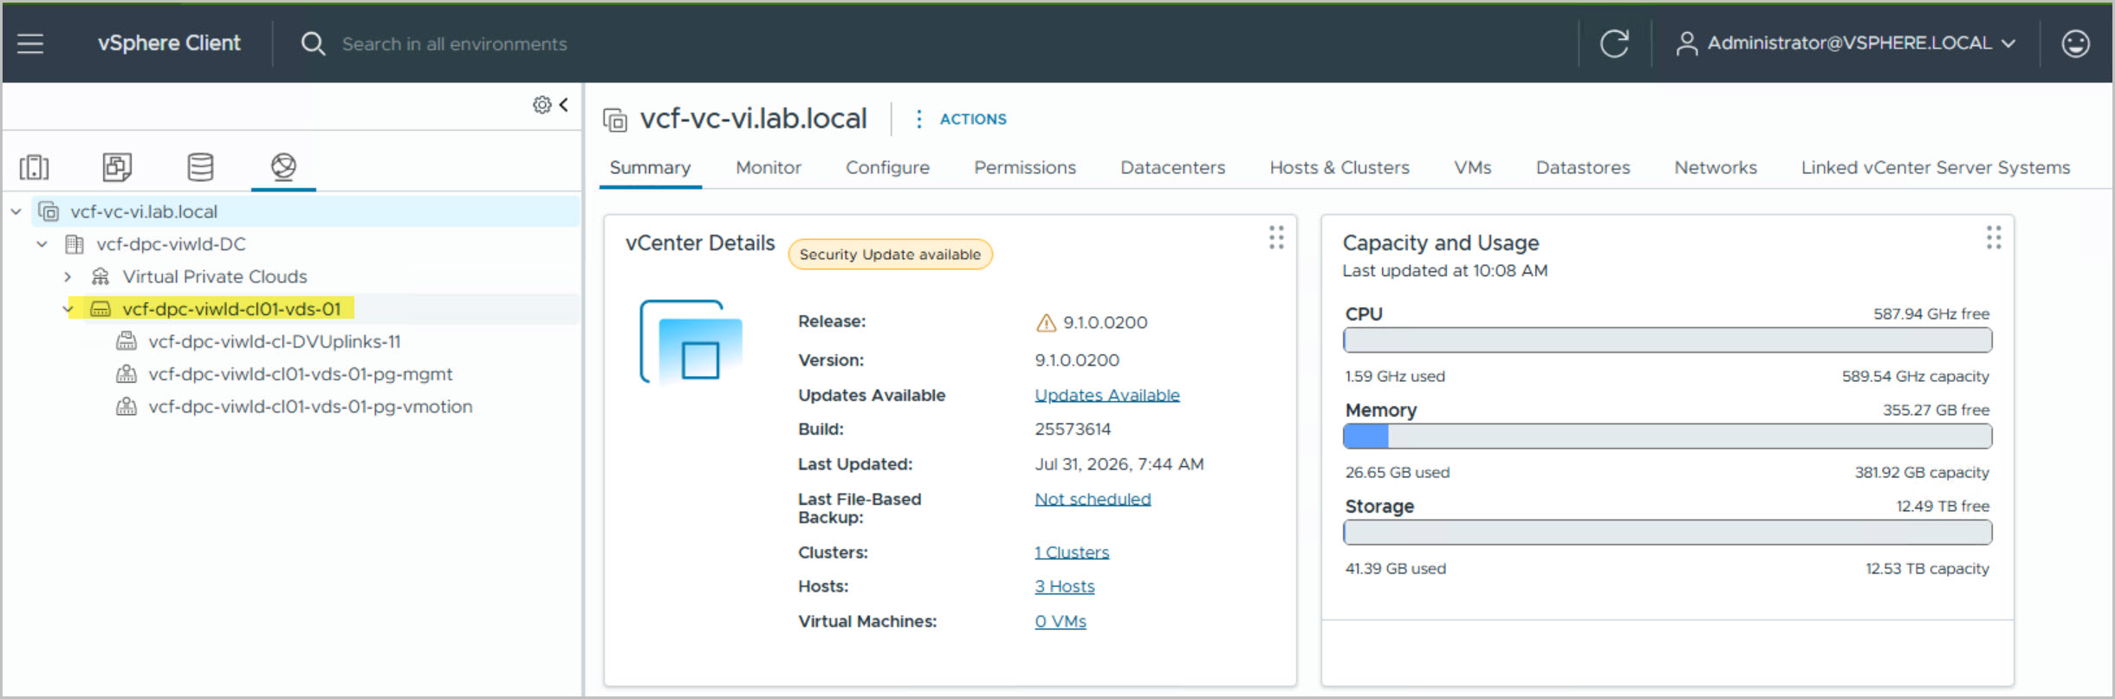Select vcf-dpc-viwld-cl01-vds-01-pg-mgmt port group

(x=301, y=374)
